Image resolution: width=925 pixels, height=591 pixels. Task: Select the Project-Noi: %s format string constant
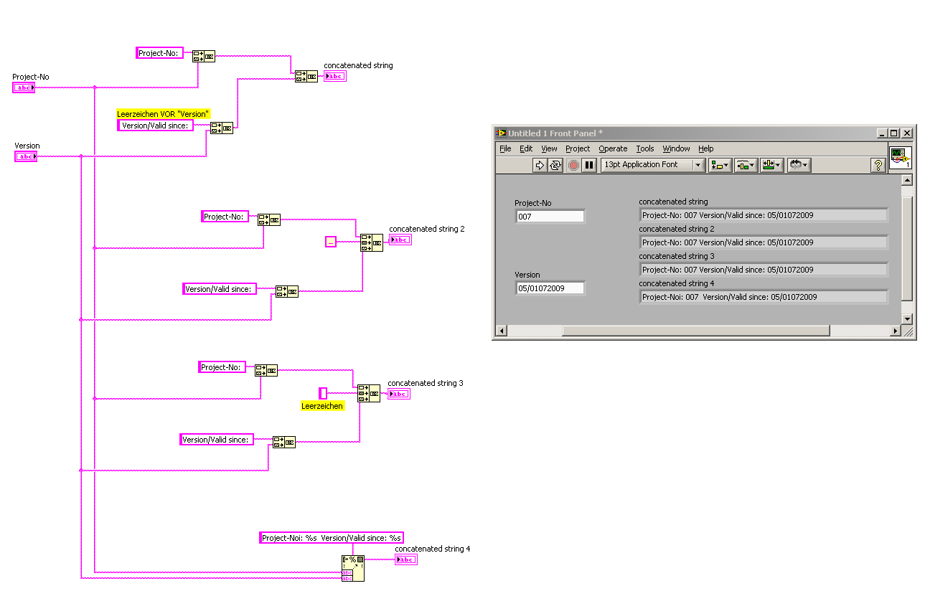332,538
